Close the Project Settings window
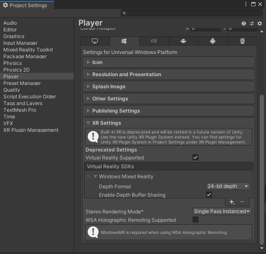The image size is (266, 254). click(x=260, y=4)
